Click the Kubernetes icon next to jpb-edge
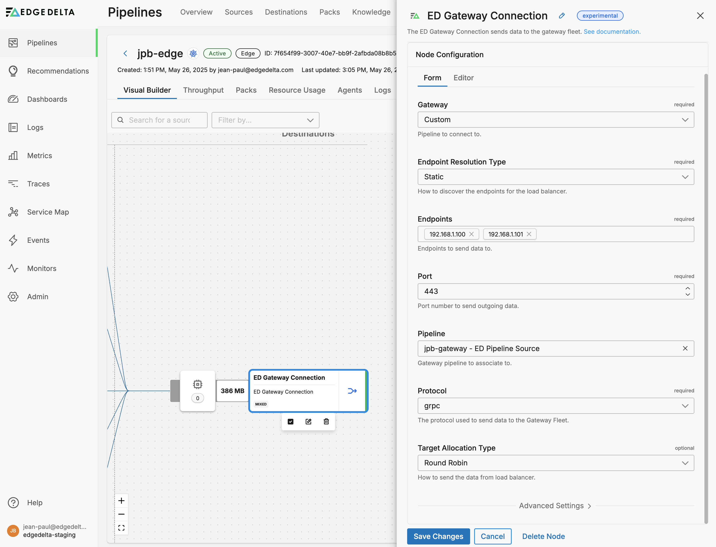This screenshot has width=716, height=547. tap(193, 53)
